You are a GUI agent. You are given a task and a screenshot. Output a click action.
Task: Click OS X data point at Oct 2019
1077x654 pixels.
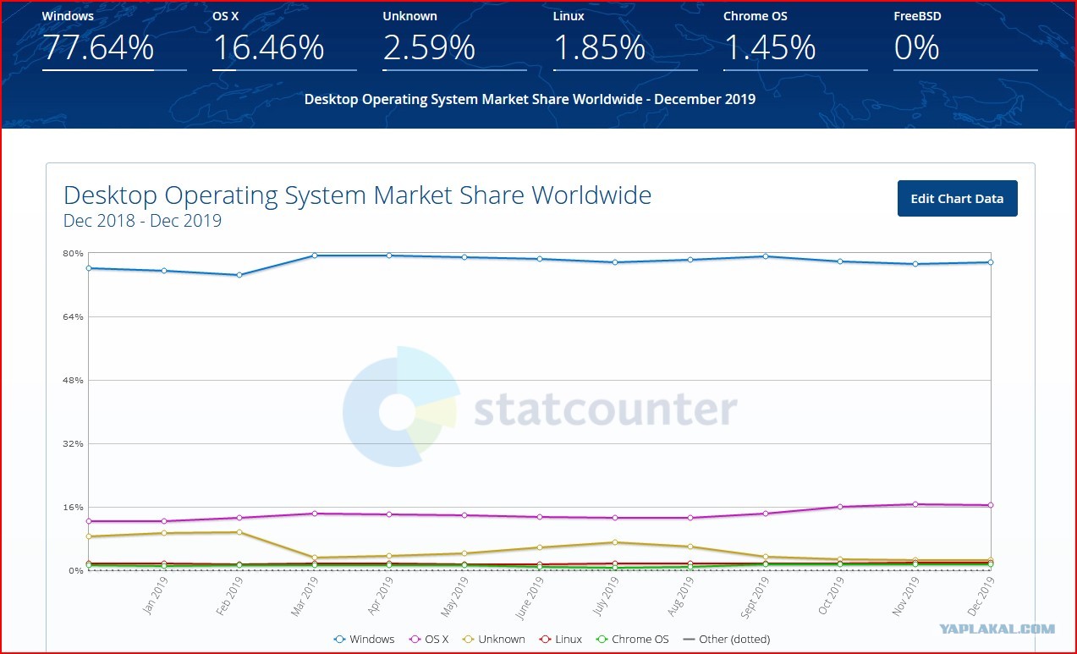(x=840, y=507)
